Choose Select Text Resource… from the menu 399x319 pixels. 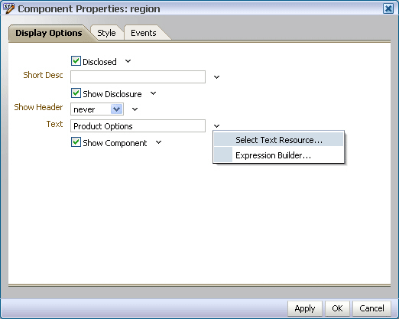279,140
